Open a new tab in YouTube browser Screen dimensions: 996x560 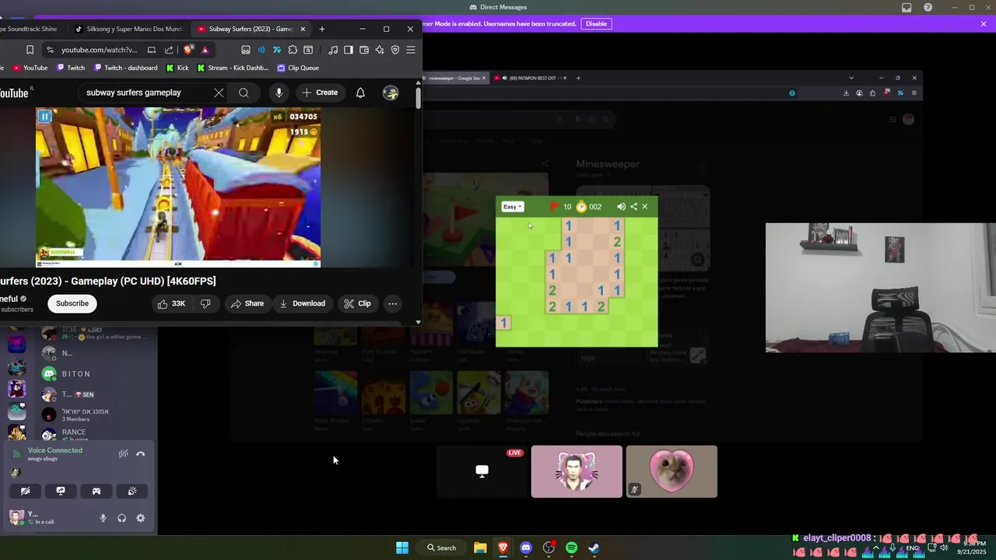pos(322,29)
